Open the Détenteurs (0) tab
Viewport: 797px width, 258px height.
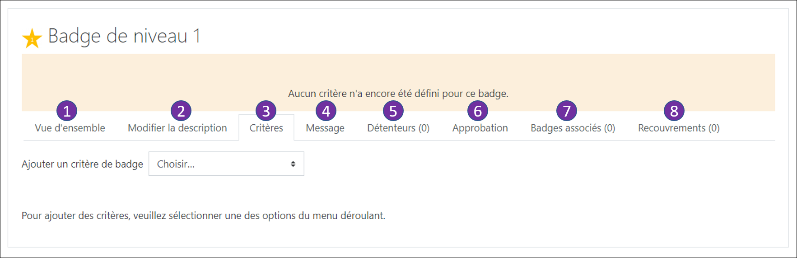tap(398, 128)
